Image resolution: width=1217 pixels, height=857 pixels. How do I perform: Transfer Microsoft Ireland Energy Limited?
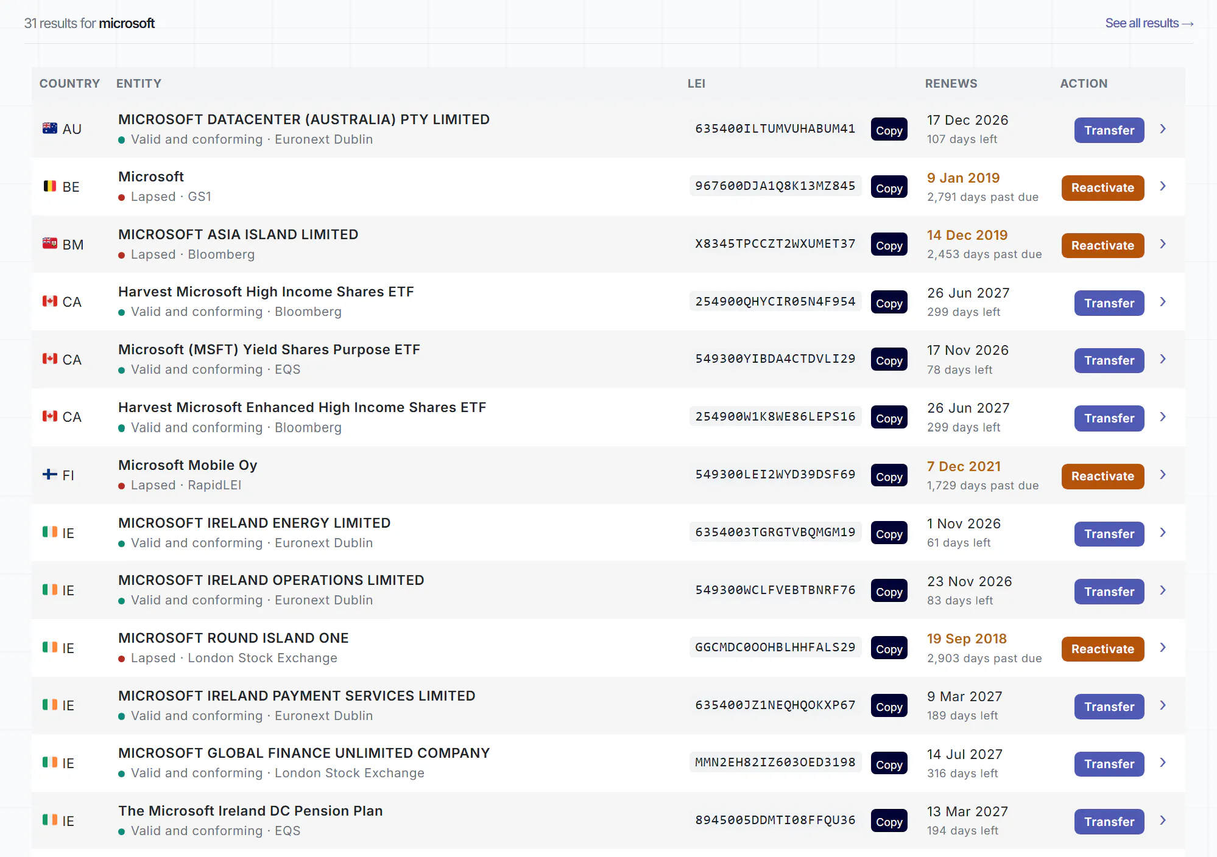pos(1109,534)
